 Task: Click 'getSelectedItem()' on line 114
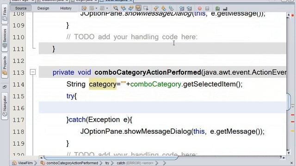tap(211, 84)
